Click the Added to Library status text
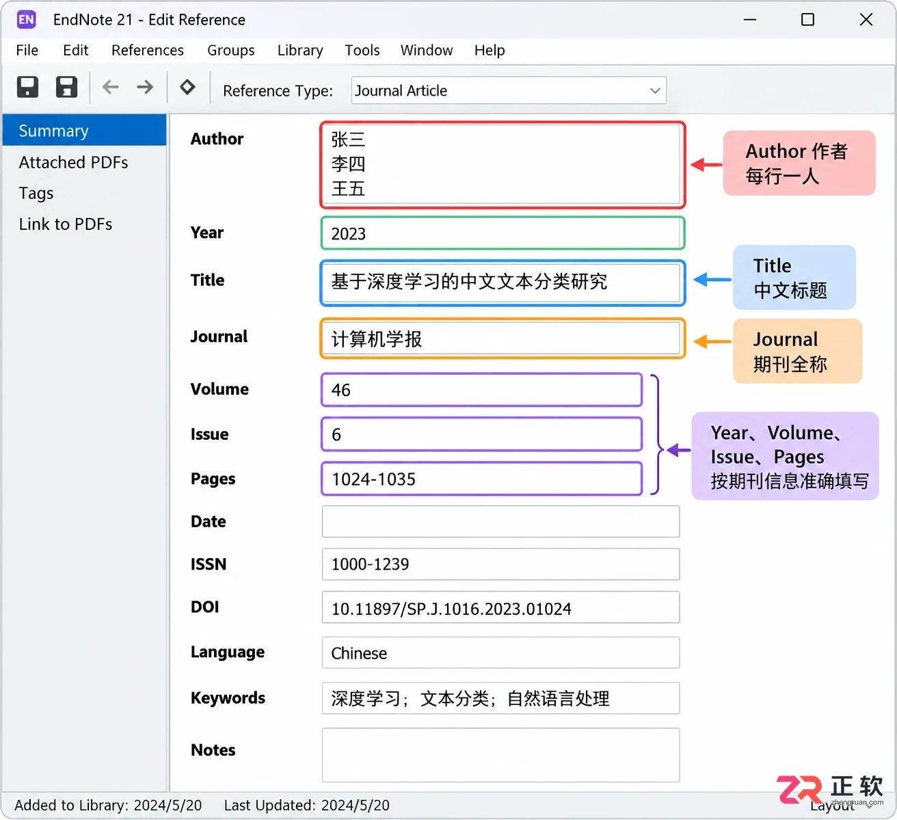897x820 pixels. pyautogui.click(x=108, y=805)
